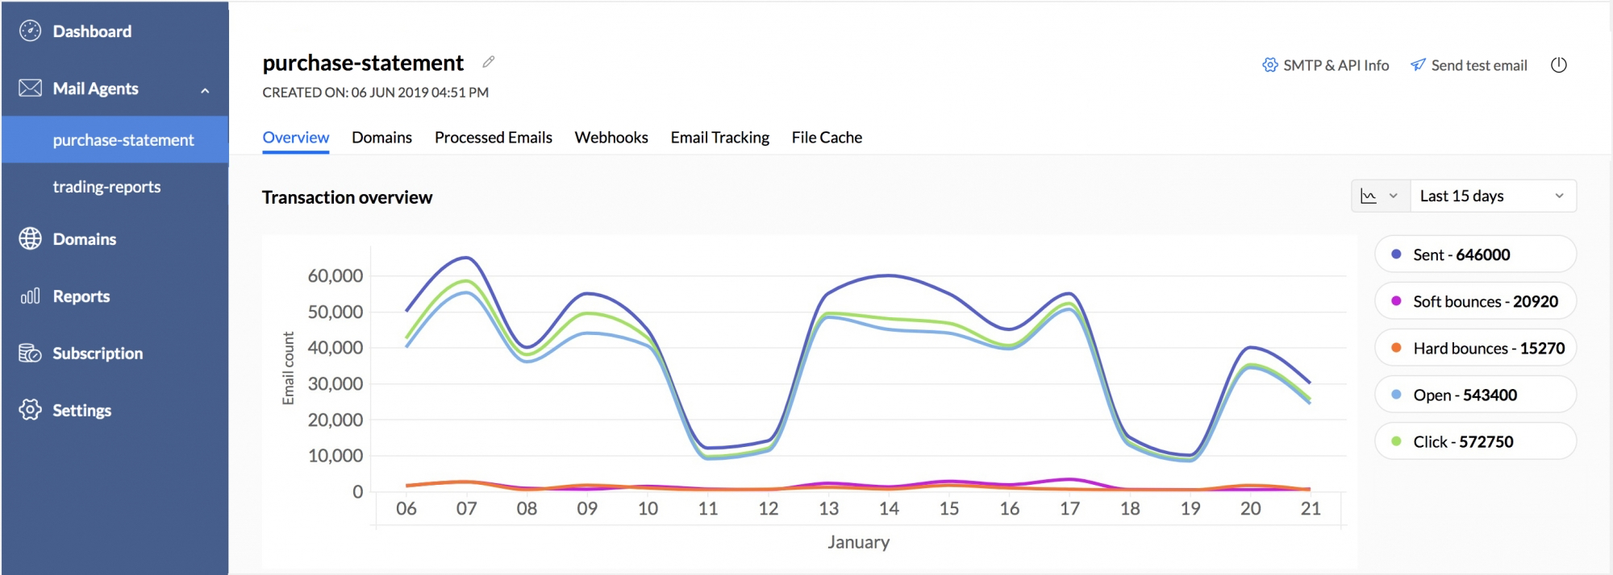
Task: Open the Last 15 days dropdown
Action: [x=1492, y=196]
